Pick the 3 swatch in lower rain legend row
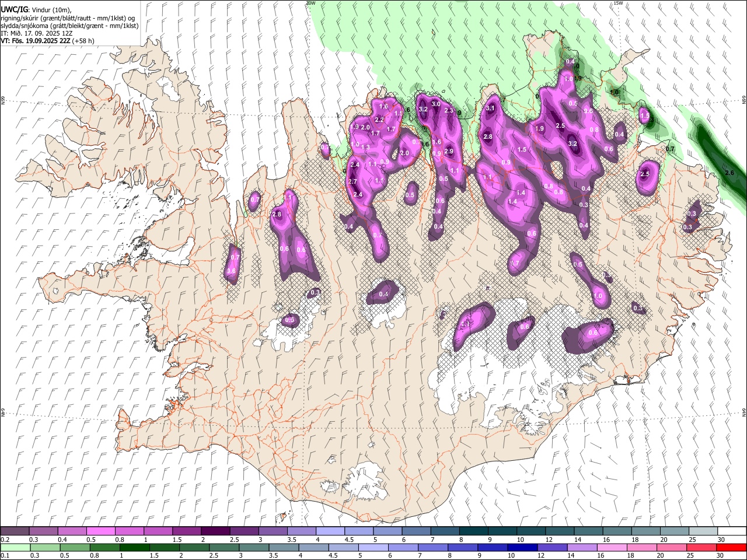 click(254, 547)
